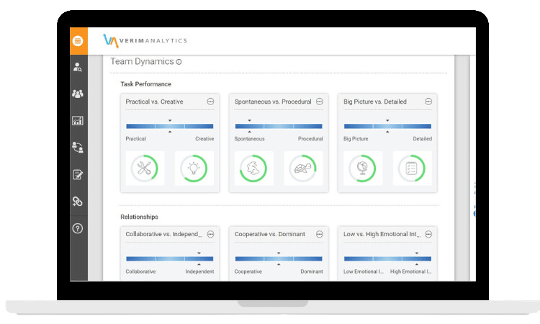Viewport: 540px width, 324px height.
Task: Click the Practical vs. Creative scale bar
Action: click(170, 127)
